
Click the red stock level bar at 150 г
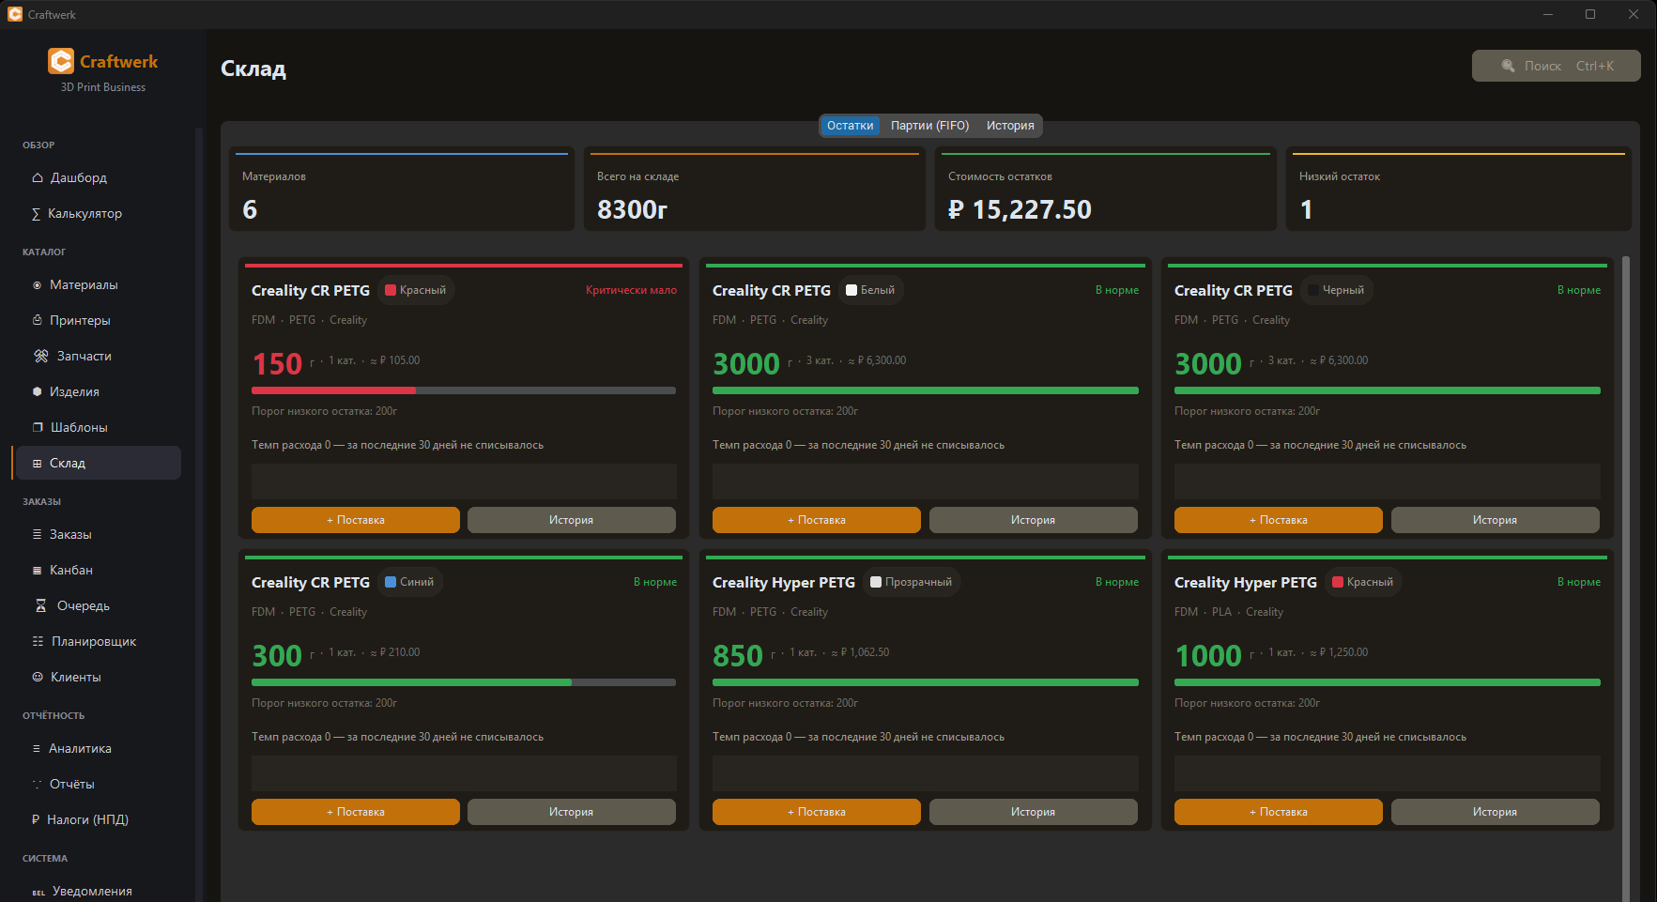pyautogui.click(x=333, y=390)
